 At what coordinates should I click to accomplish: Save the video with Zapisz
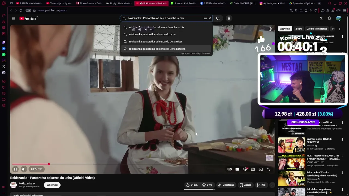click(245, 185)
